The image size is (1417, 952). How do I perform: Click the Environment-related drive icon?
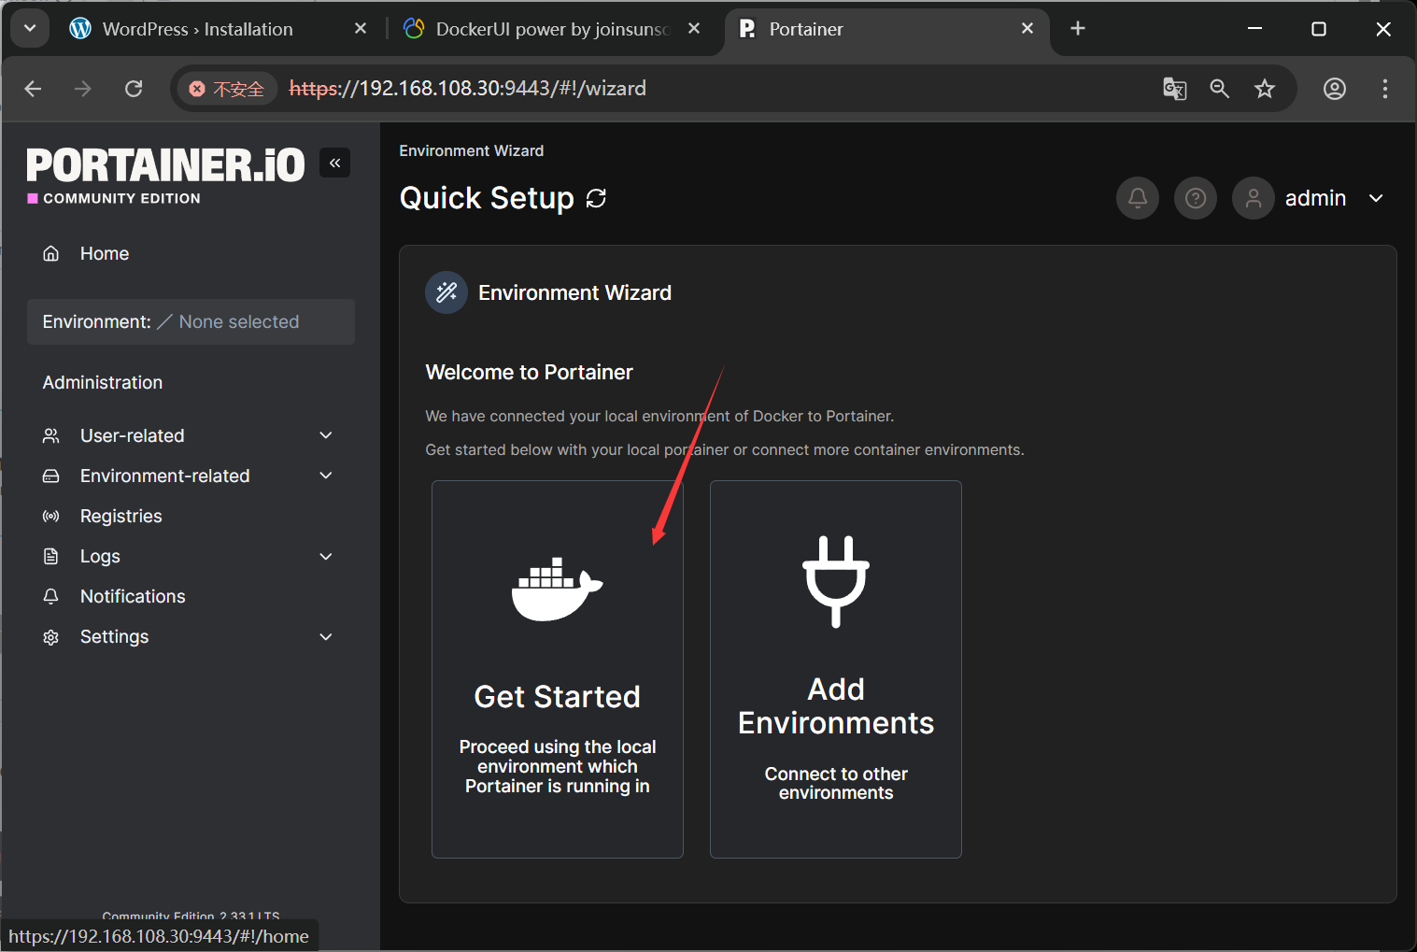click(x=51, y=476)
